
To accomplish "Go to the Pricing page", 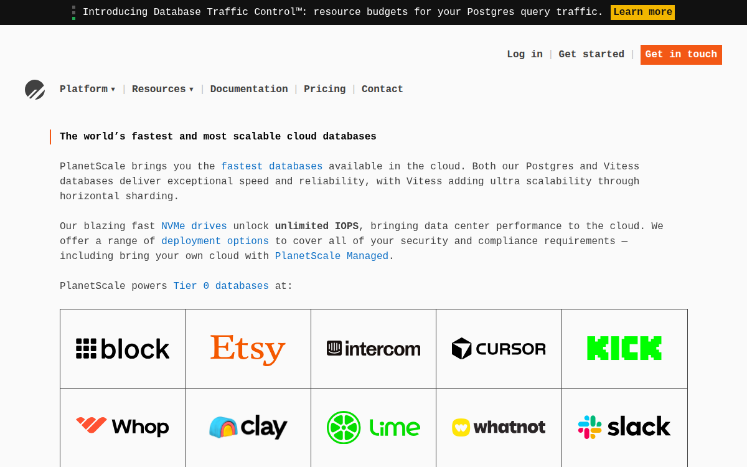I will click(324, 89).
